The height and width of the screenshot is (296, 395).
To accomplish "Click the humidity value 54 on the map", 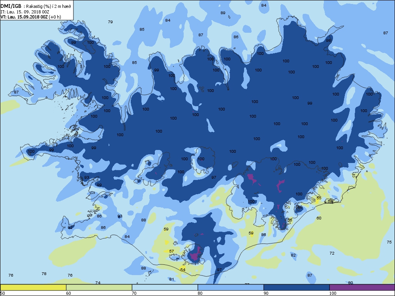I will point(183,270).
